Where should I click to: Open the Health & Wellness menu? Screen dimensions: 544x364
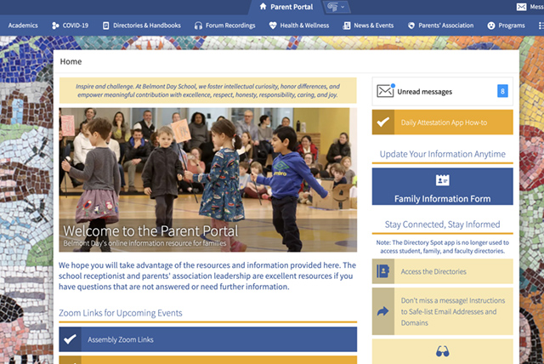pyautogui.click(x=298, y=26)
